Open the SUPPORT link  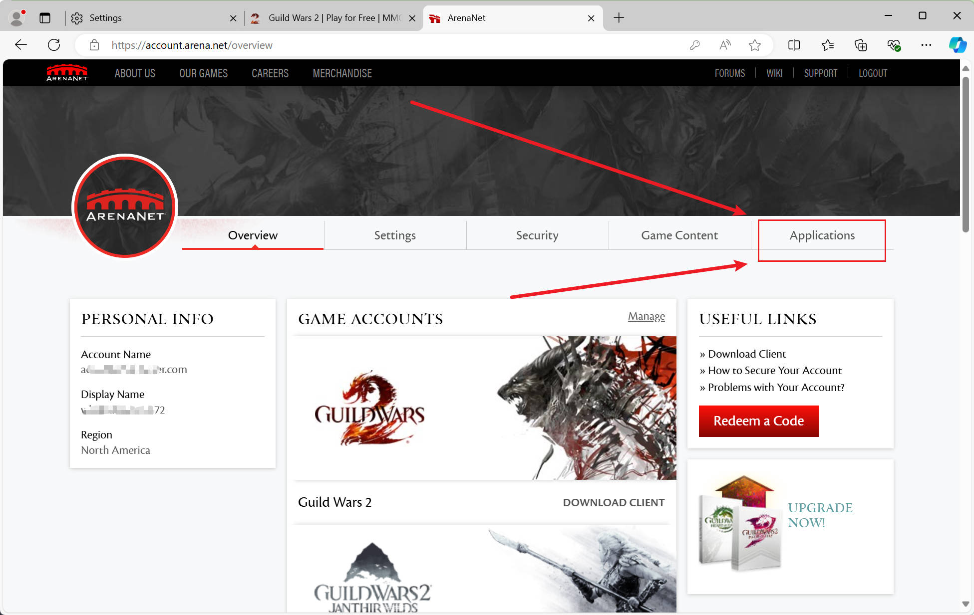point(820,73)
